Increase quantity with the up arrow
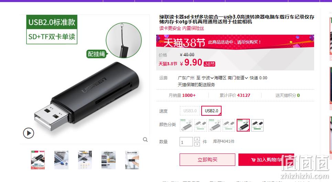Viewport: 332px width, 182px height. click(x=197, y=139)
